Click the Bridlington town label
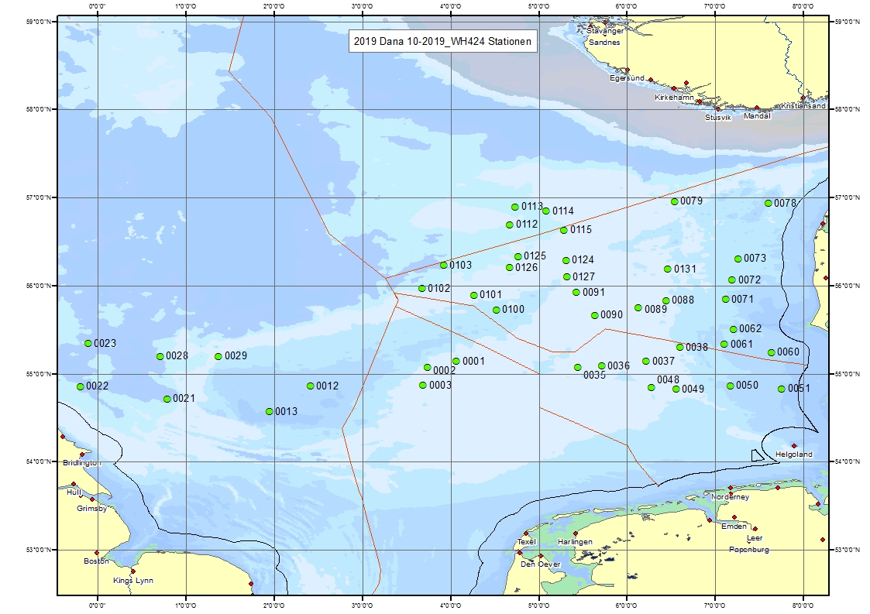 click(82, 463)
